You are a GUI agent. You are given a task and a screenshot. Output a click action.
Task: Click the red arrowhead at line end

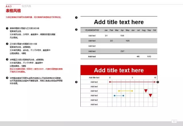tap(155, 82)
